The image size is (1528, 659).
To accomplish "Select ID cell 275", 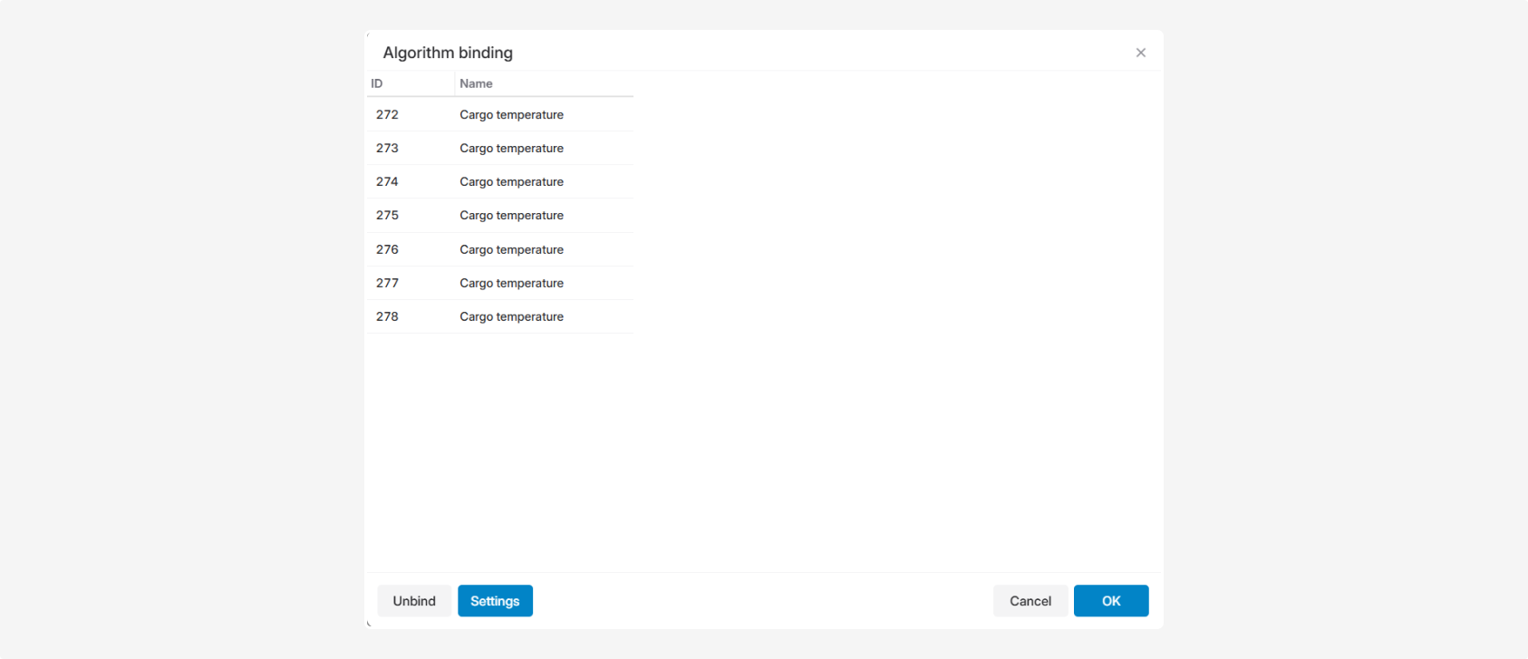I will point(388,216).
